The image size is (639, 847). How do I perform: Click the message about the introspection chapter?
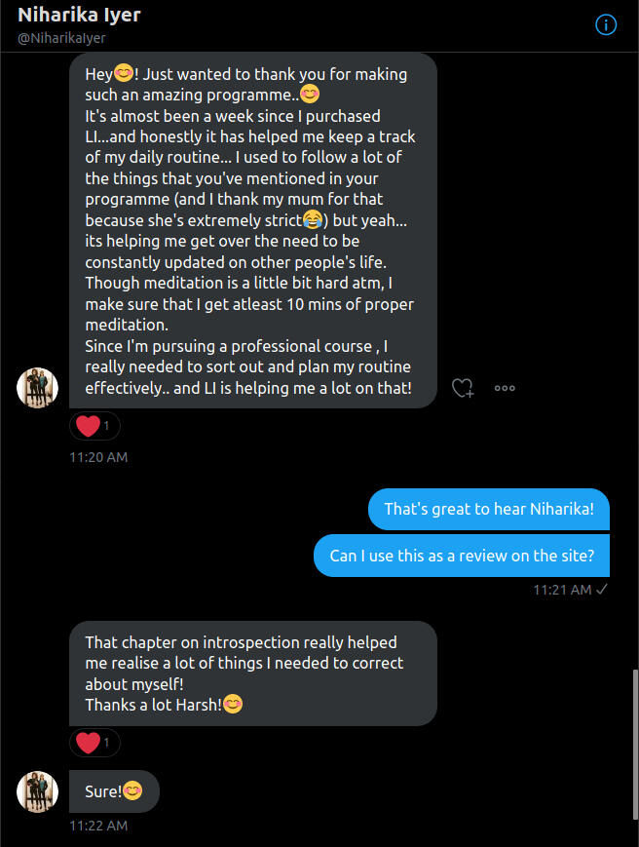[252, 673]
